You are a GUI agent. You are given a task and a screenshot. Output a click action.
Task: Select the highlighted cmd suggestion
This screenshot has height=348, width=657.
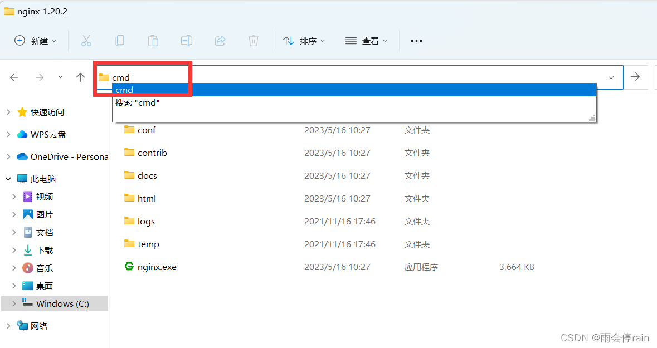pos(354,90)
